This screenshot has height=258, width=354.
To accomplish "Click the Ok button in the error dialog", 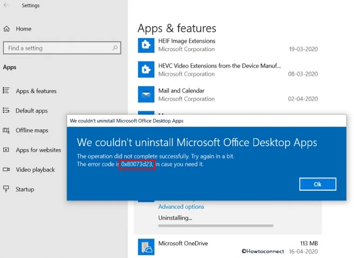I will 318,184.
